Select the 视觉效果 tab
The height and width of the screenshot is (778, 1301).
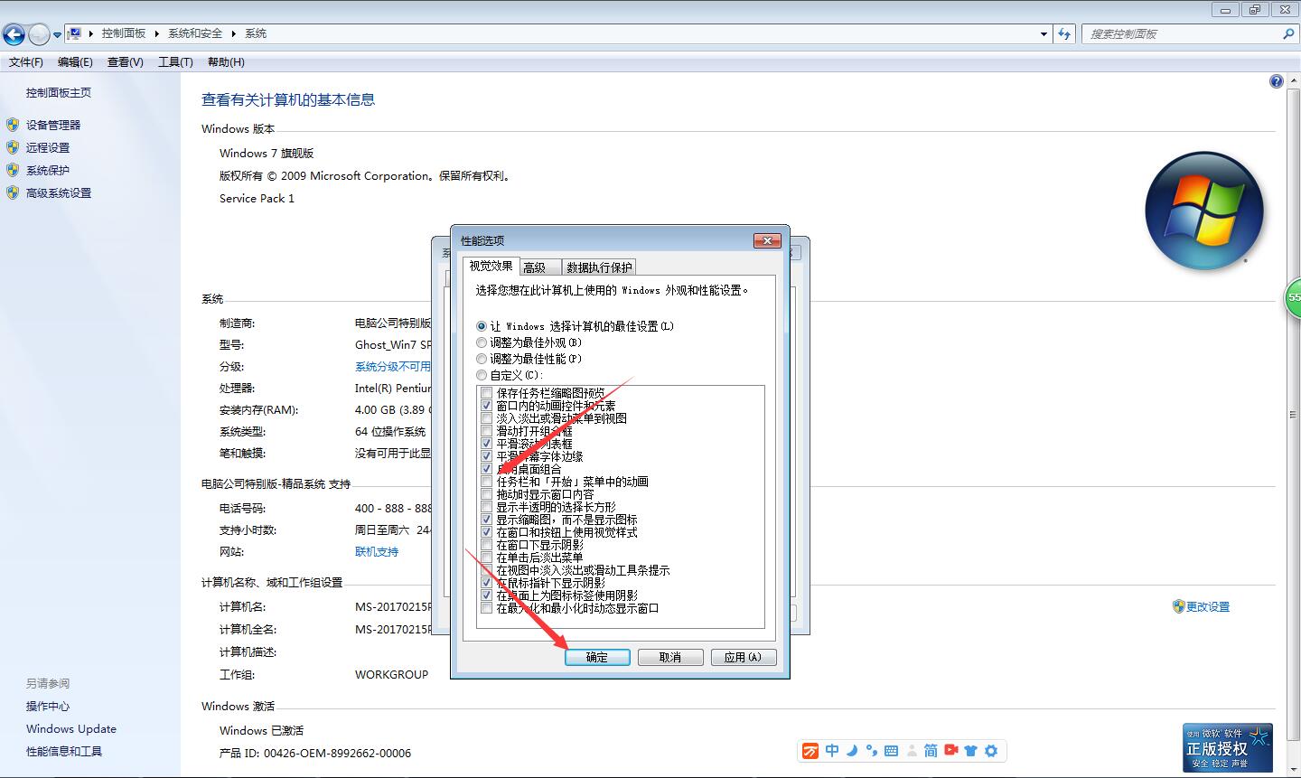(491, 266)
